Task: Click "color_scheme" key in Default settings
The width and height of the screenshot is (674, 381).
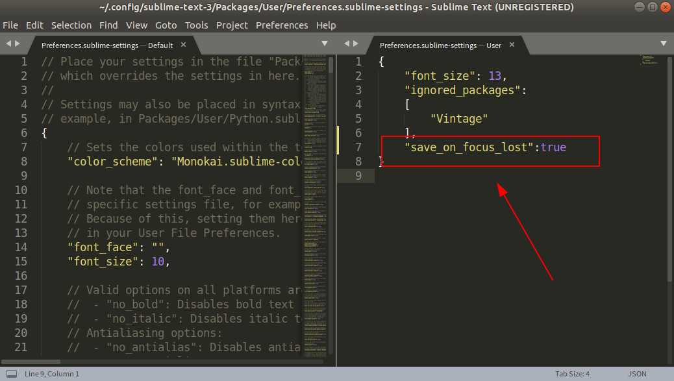Action: tap(112, 162)
